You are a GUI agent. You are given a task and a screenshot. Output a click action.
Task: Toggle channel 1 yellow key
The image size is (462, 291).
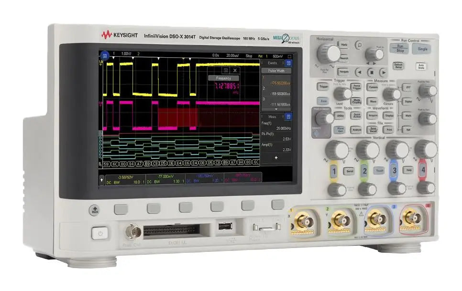[334, 171]
